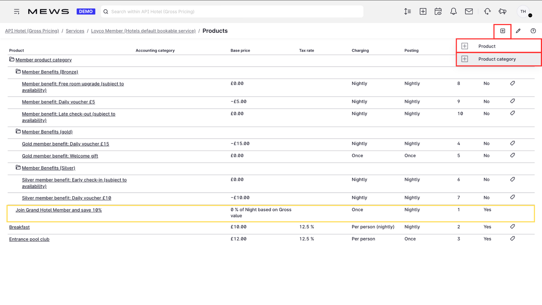The height and width of the screenshot is (305, 542).
Task: Open the Member Benefits (Bronze) folder
Action: 50,72
